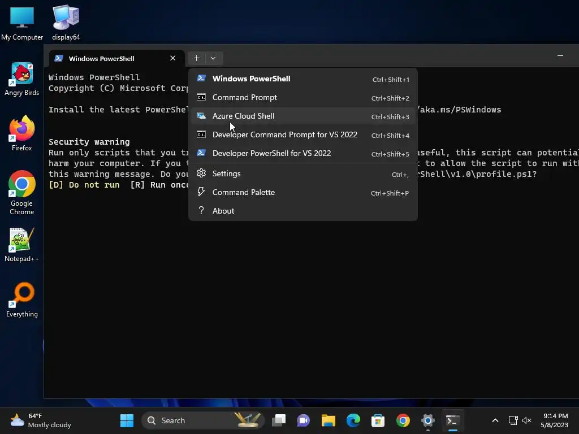
Task: Open the clock showing 9:14 PM
Action: 555,420
